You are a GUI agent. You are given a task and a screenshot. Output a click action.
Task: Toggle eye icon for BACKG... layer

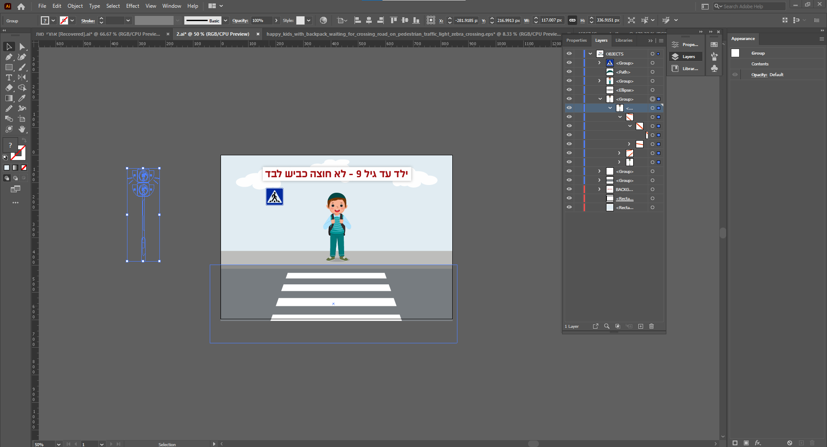click(569, 189)
